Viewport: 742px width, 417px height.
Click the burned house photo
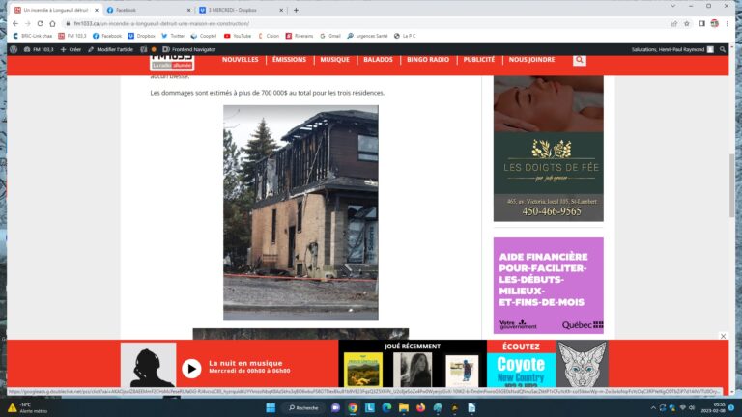point(300,212)
